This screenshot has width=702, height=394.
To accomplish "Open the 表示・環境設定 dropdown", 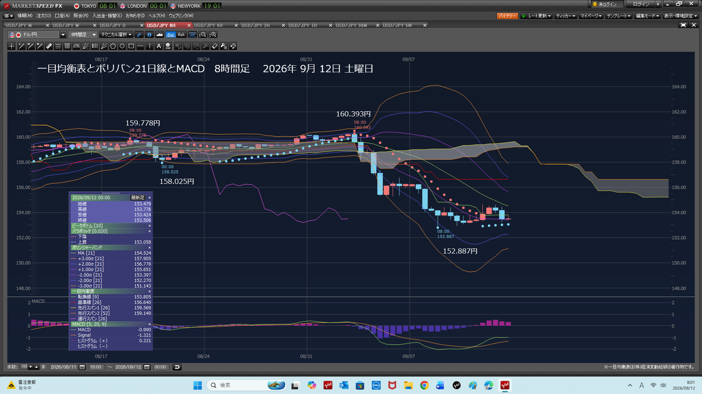I will coord(681,16).
